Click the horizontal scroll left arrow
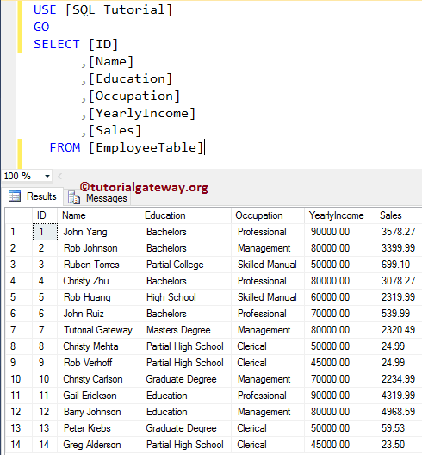The height and width of the screenshot is (455, 422). pos(60,176)
